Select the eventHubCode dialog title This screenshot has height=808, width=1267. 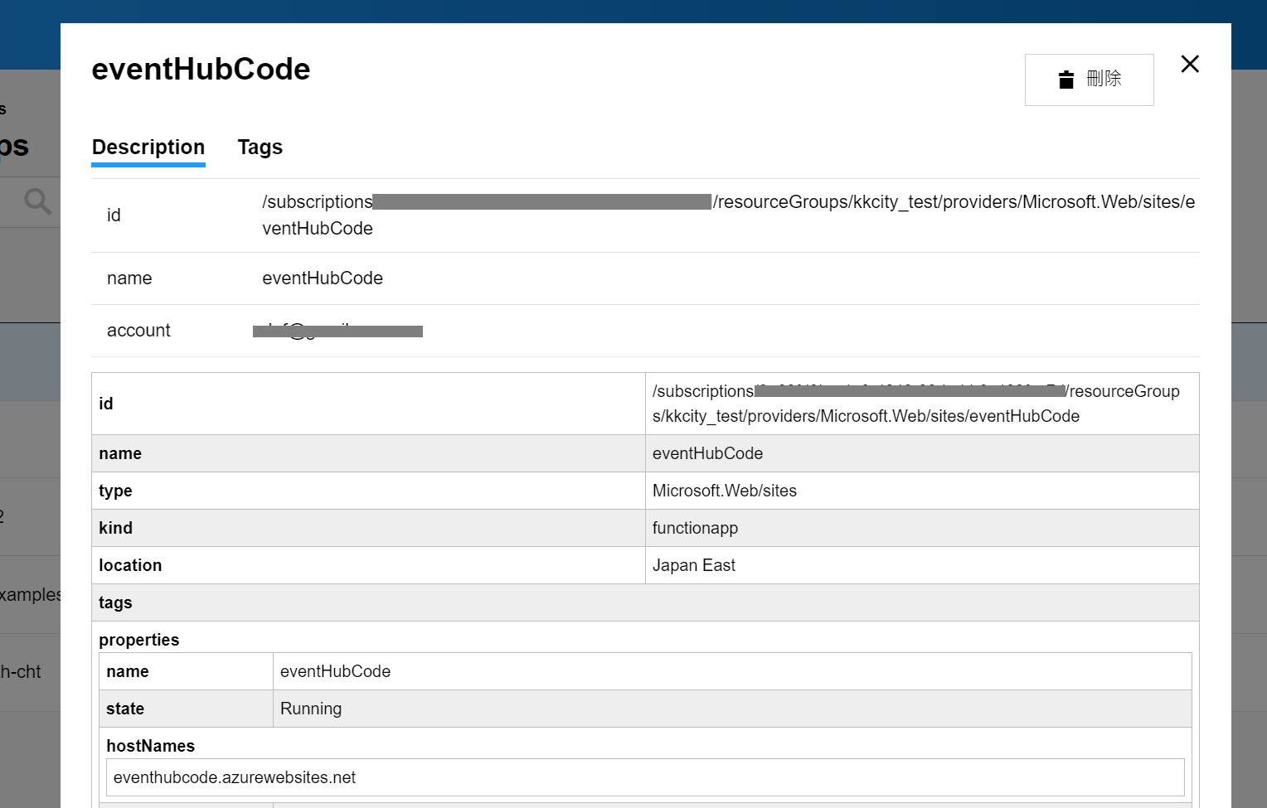click(x=201, y=70)
